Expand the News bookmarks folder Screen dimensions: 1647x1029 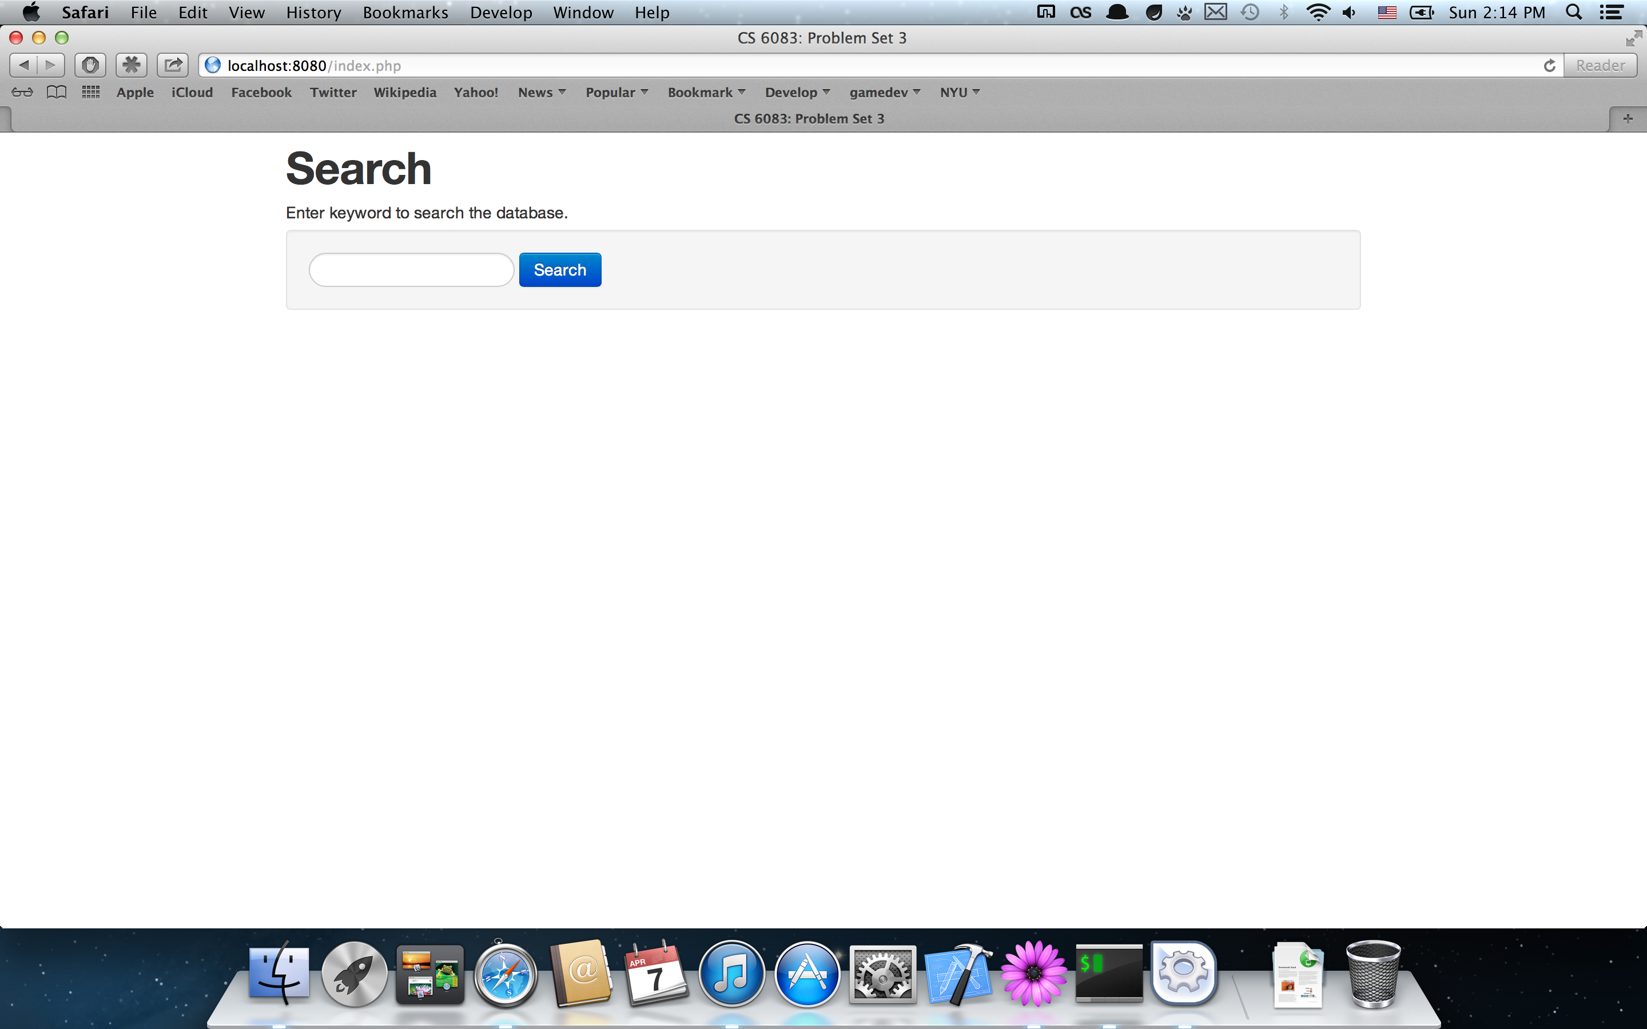(x=542, y=93)
